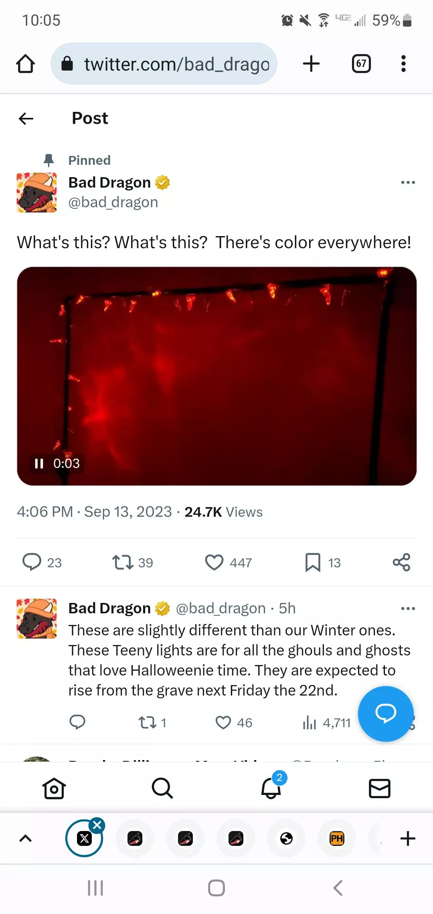
Task: Open direct messages
Action: click(x=379, y=789)
